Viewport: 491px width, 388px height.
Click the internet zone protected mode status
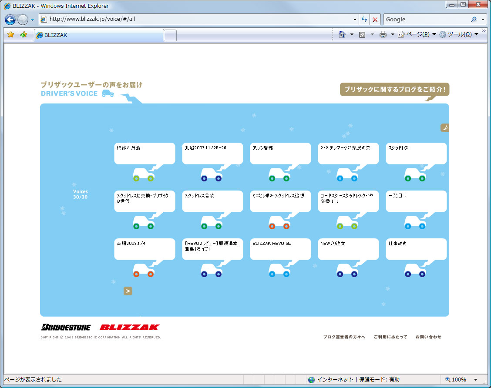click(x=354, y=380)
